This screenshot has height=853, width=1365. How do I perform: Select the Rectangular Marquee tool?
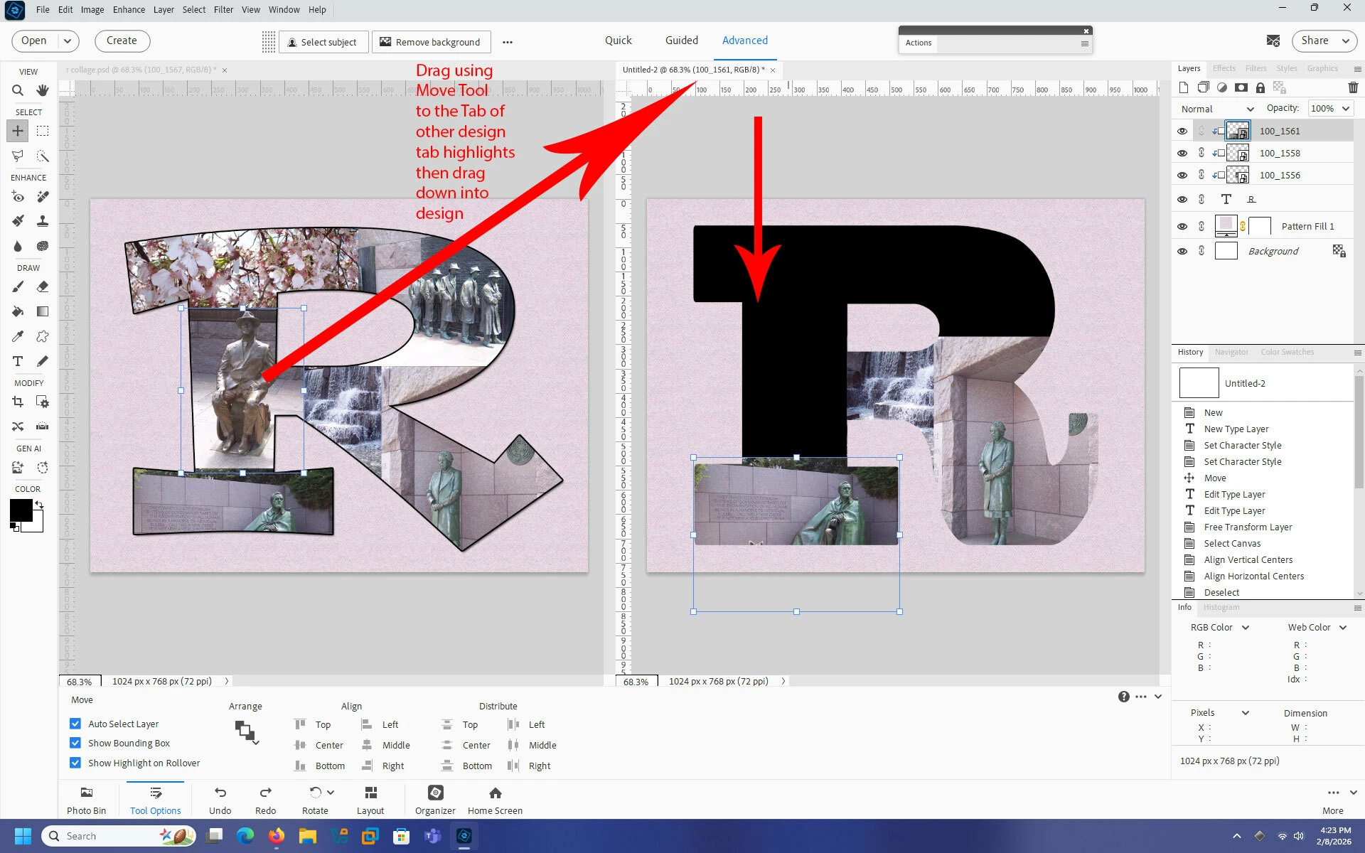coord(43,131)
